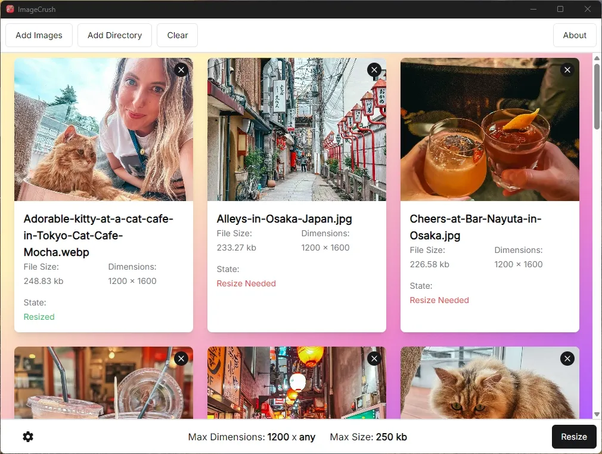Click the Alleys-in-Osaka-Japan.jpg file name
Screen dimensions: 602x454
click(x=284, y=219)
